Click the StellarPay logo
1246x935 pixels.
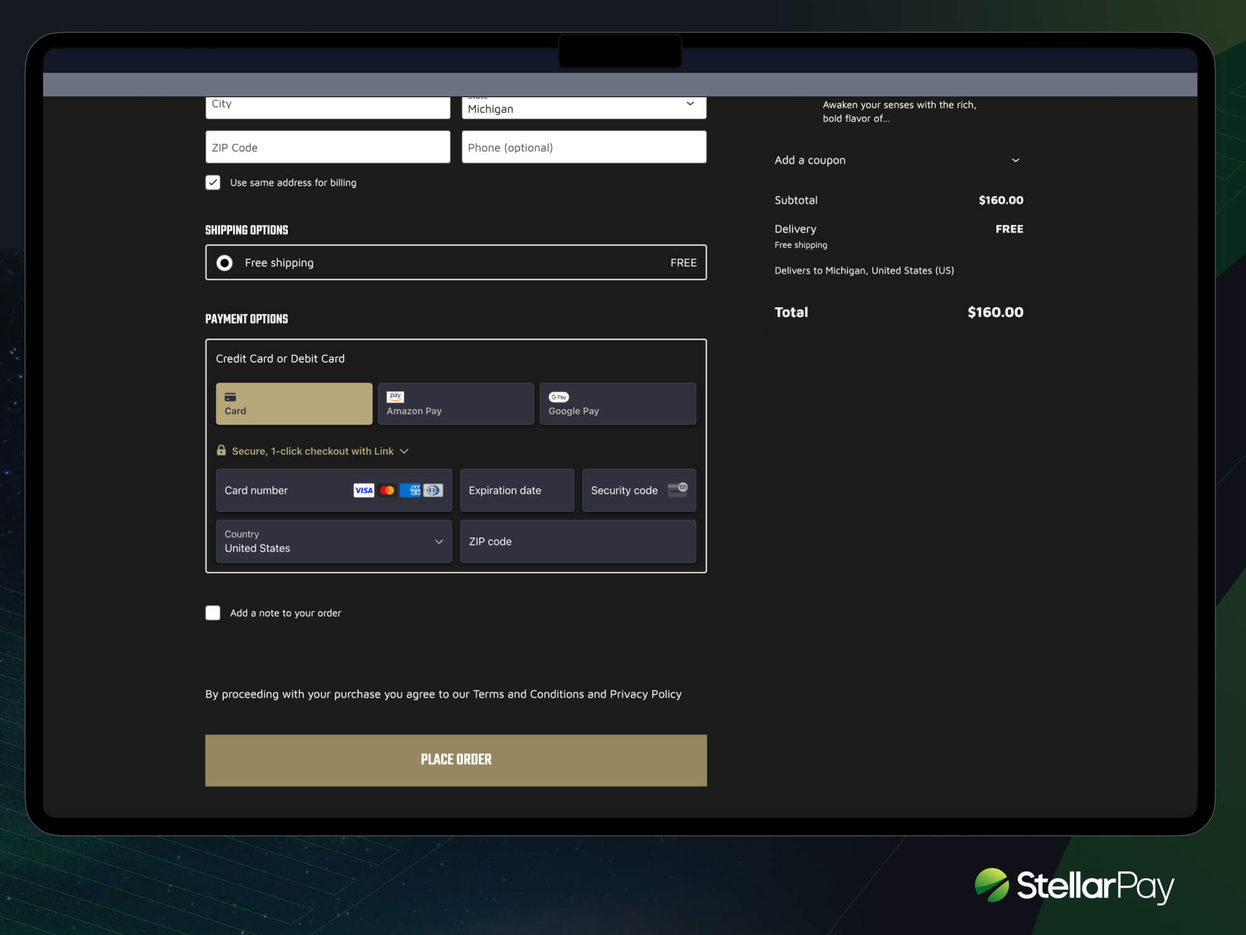pos(1074,886)
